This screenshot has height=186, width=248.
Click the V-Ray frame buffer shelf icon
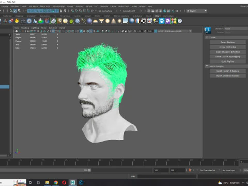coord(149,21)
